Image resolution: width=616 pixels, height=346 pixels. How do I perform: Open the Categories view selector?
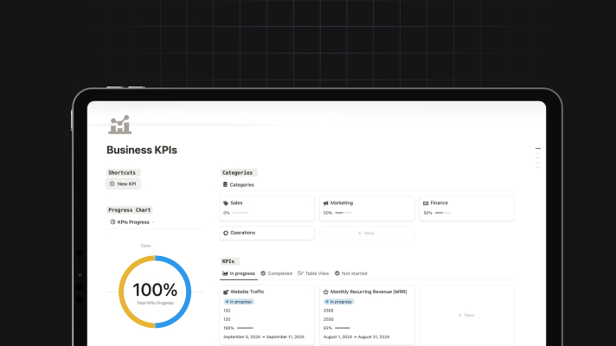[x=241, y=184]
